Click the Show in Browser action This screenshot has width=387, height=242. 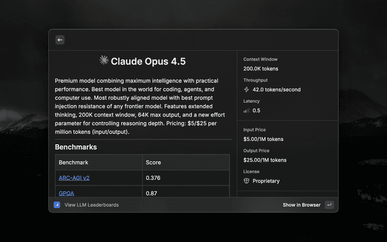pos(301,205)
